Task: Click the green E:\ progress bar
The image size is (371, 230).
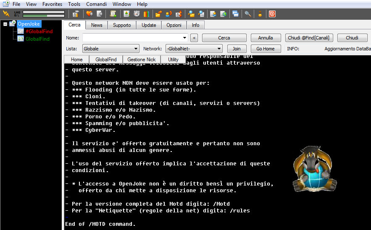Action: (44, 16)
